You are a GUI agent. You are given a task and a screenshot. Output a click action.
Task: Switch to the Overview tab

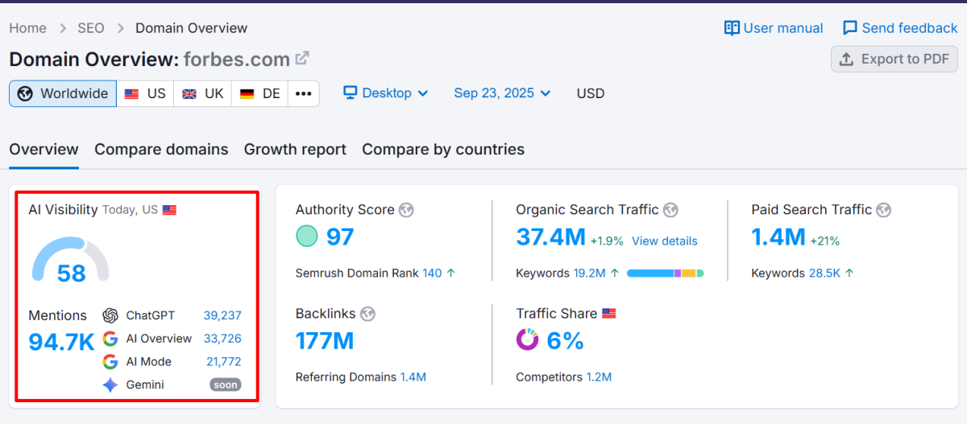(x=44, y=150)
